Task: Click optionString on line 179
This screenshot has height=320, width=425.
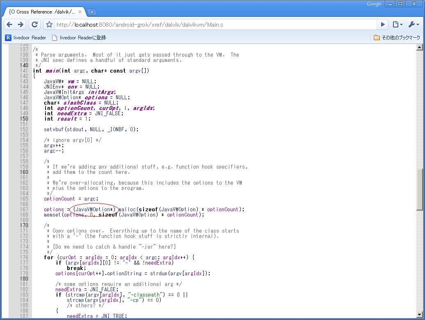Action: [x=124, y=273]
